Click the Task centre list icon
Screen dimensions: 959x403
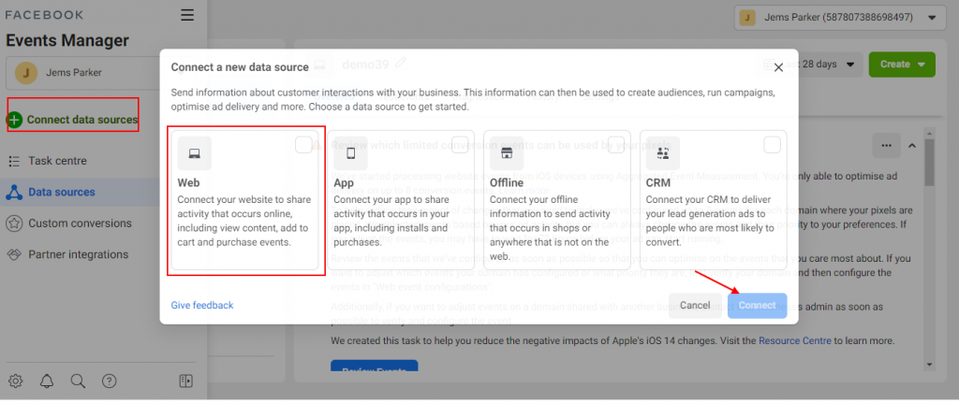click(14, 161)
